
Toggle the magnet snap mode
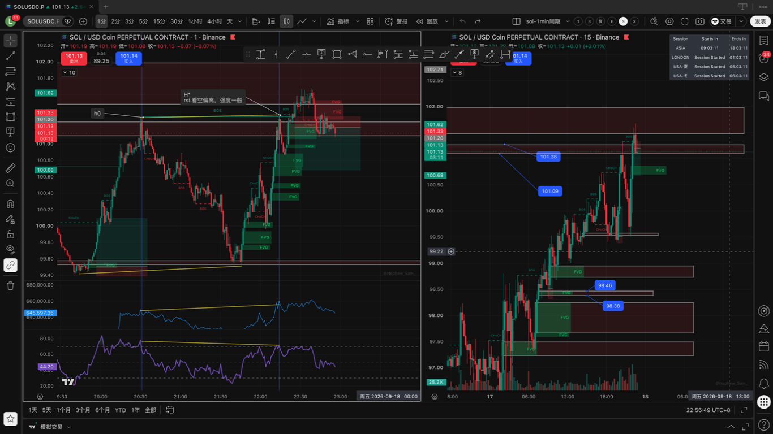pos(10,203)
